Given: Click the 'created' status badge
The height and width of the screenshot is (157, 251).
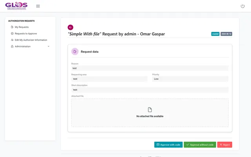Looking at the screenshot, I should [215, 34].
